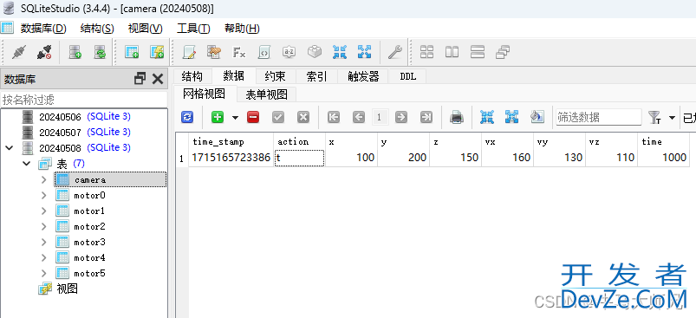This screenshot has width=696, height=318.
Task: Click the Tile windows icon
Action: pyautogui.click(x=426, y=52)
